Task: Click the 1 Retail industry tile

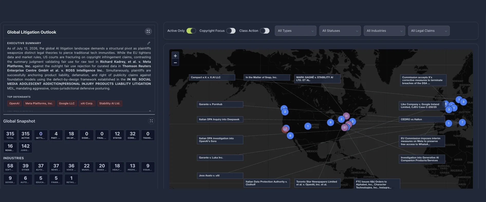Action: (71, 179)
